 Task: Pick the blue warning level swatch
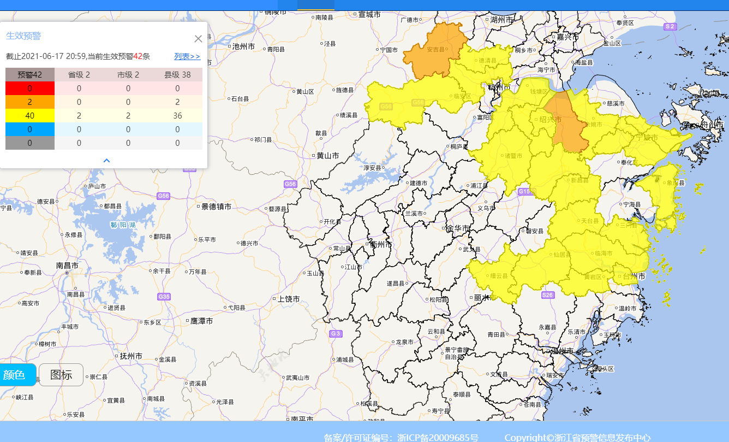click(x=30, y=129)
